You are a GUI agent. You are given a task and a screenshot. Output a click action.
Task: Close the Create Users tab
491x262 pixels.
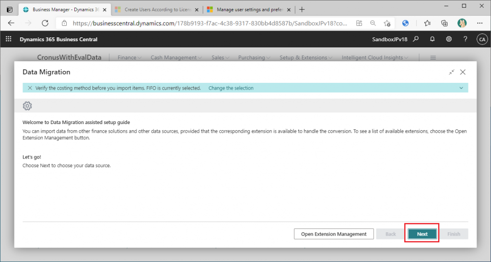tap(197, 10)
